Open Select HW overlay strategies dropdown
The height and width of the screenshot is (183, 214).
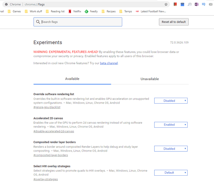(x=171, y=173)
